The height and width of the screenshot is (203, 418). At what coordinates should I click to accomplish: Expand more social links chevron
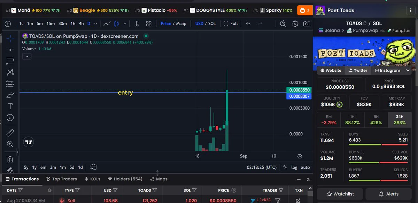click(408, 70)
